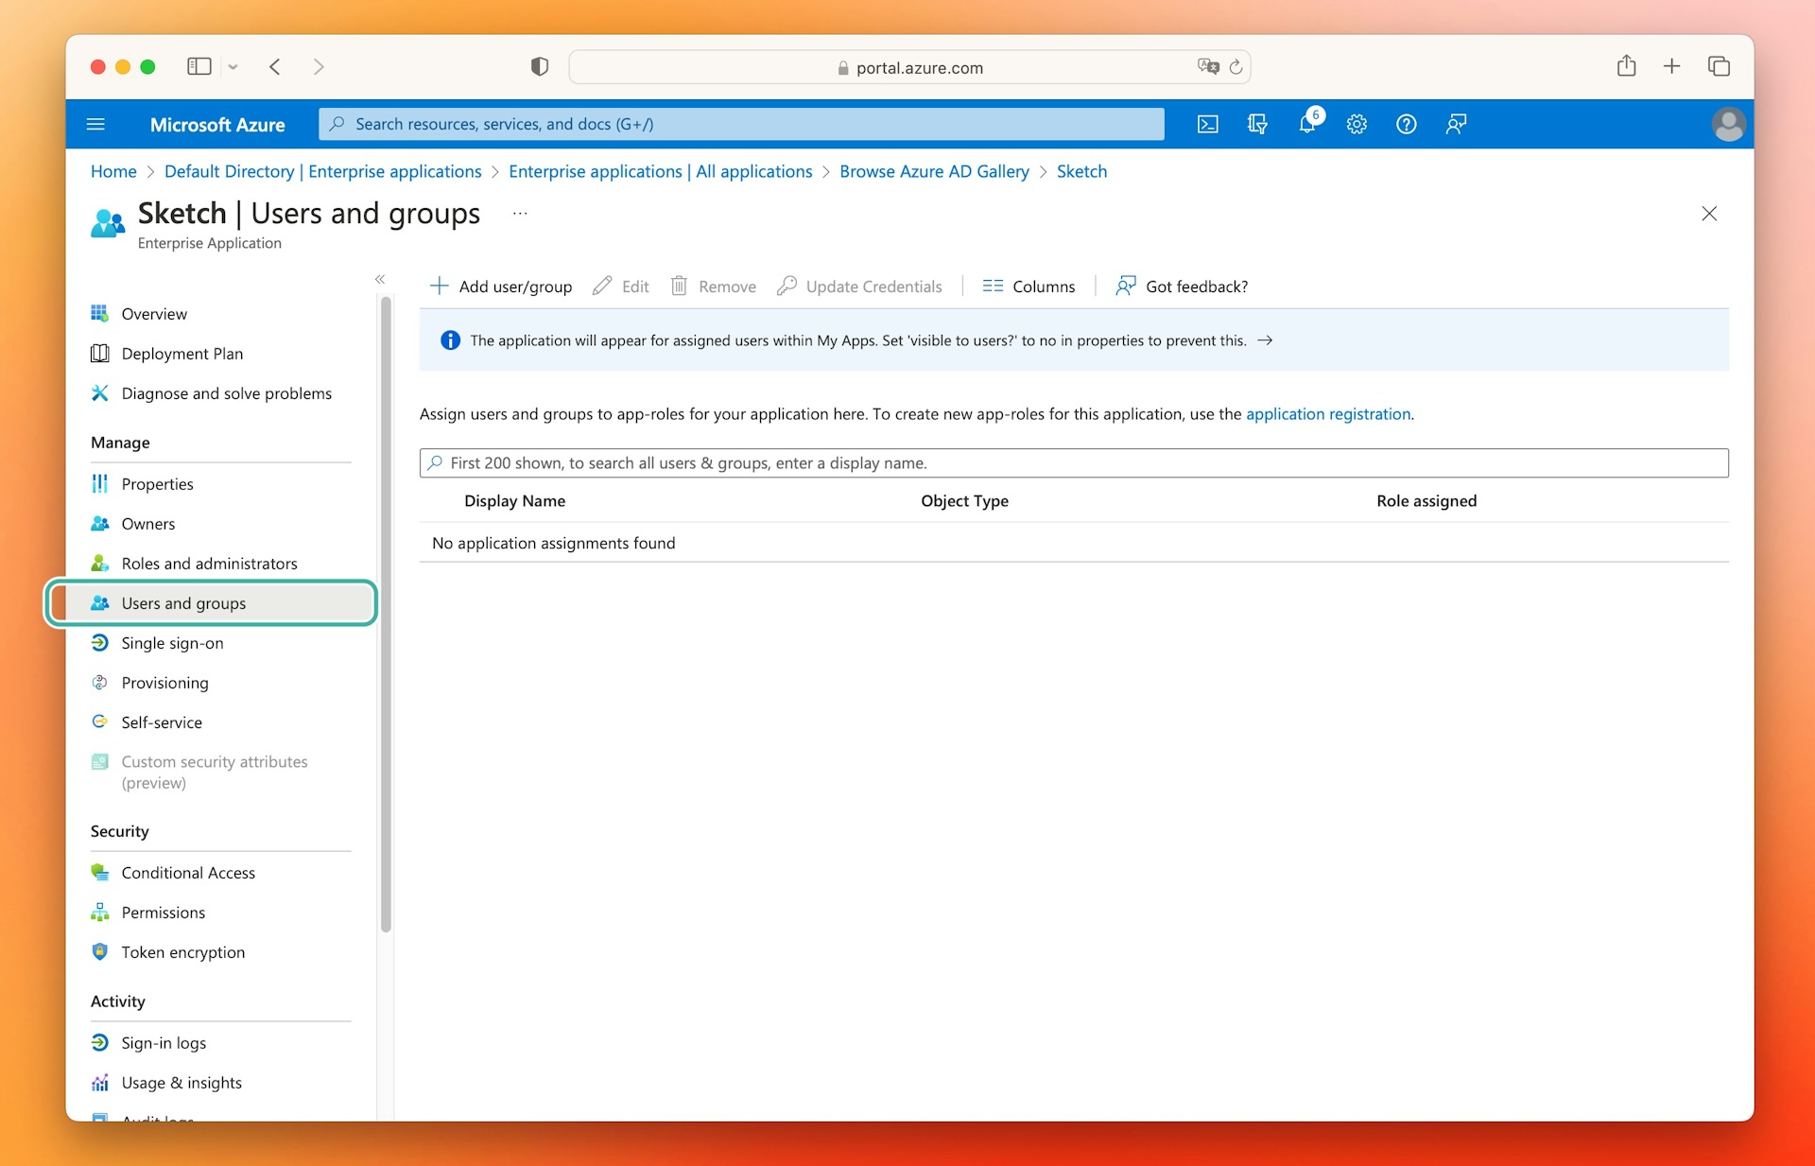The height and width of the screenshot is (1166, 1815).
Task: Click the Safari share icon
Action: tap(1626, 65)
